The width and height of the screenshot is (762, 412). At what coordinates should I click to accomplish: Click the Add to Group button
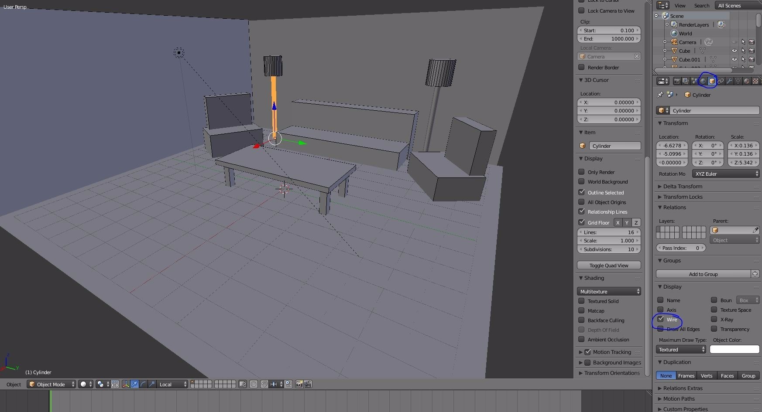[x=703, y=274]
